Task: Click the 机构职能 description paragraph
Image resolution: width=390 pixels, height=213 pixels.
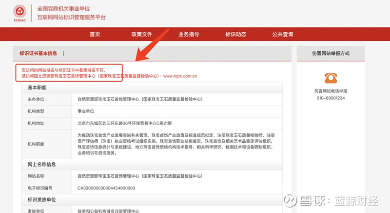Action: (x=176, y=144)
